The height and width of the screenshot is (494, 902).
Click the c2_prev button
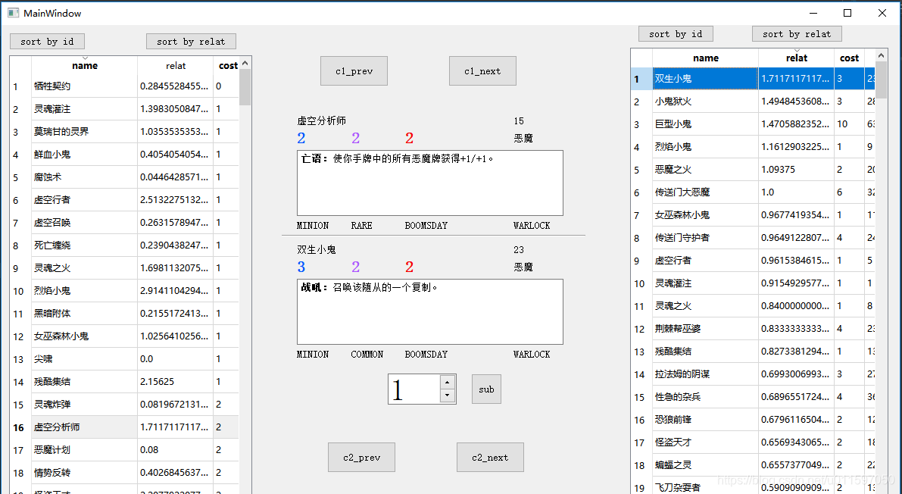pos(361,457)
